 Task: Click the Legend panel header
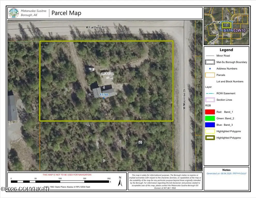[x=226, y=50]
